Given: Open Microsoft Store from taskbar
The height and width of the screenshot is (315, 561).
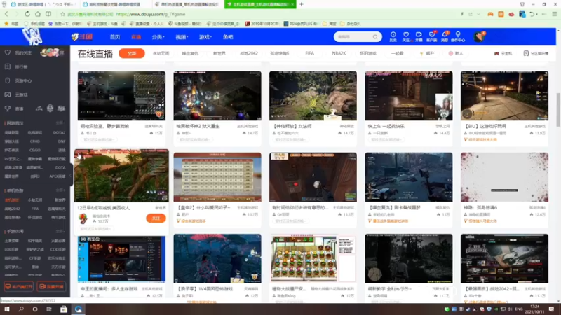Looking at the screenshot, I should pyautogui.click(x=64, y=309).
